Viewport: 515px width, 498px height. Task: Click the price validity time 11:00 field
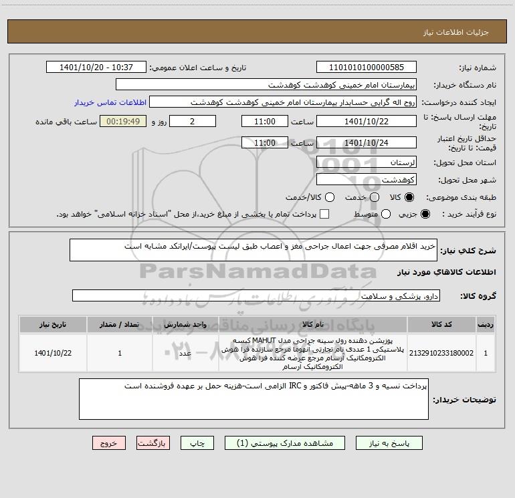[x=265, y=142]
